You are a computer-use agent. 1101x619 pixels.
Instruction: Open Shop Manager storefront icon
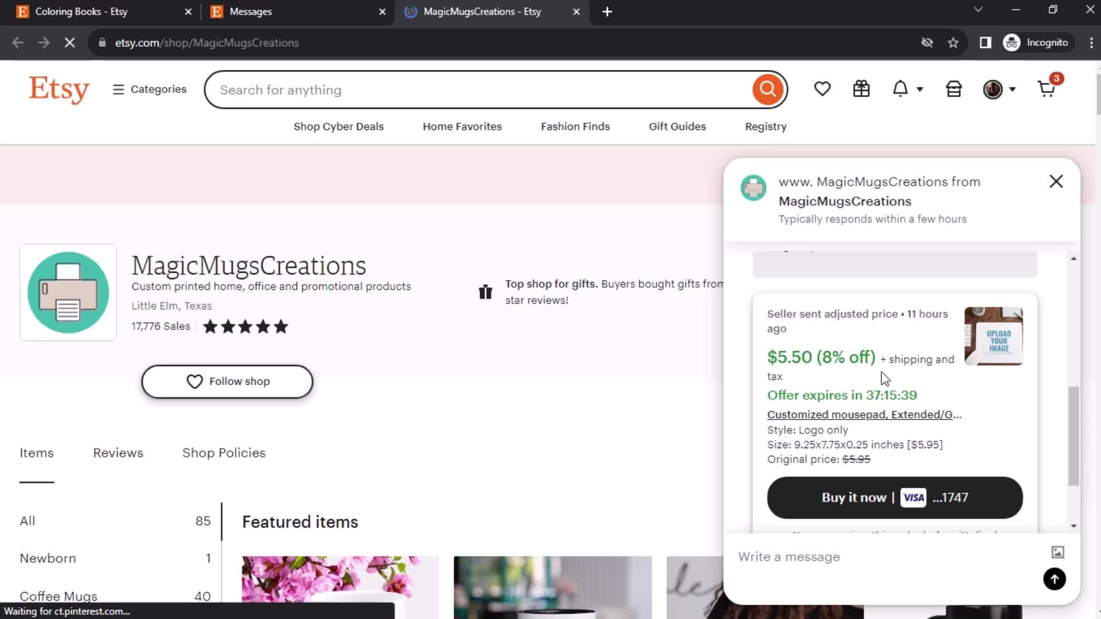click(954, 89)
